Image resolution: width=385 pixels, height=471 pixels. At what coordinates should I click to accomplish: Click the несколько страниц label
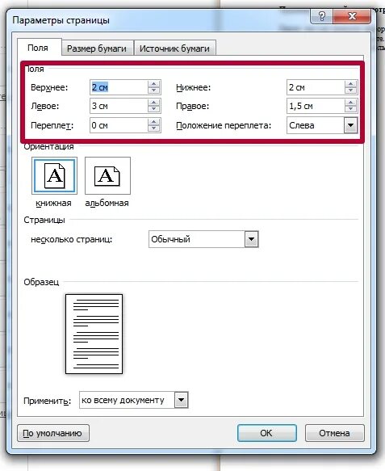click(x=71, y=239)
